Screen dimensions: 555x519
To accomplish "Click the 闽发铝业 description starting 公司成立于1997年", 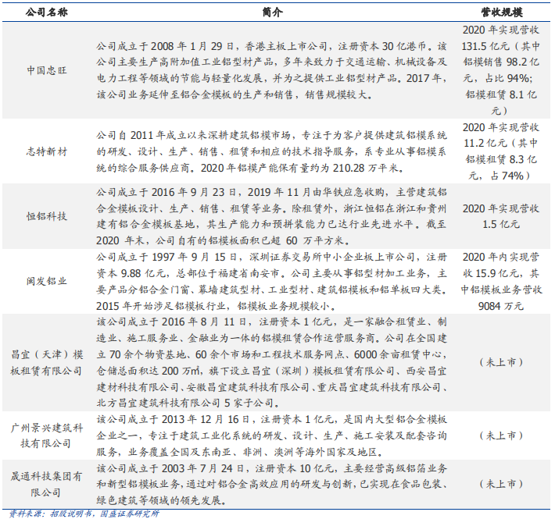I will 271,281.
